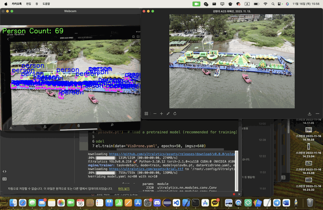This screenshot has width=323, height=210.
Task: Zoom out the image with minus icon
Action: (155, 114)
